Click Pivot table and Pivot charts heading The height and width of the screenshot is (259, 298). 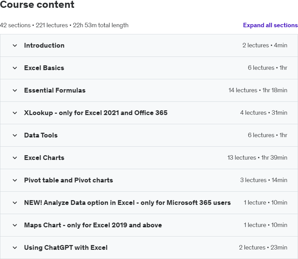click(x=68, y=180)
